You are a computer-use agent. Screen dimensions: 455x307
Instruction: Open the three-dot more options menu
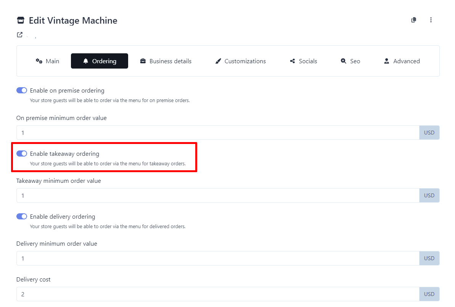click(431, 20)
